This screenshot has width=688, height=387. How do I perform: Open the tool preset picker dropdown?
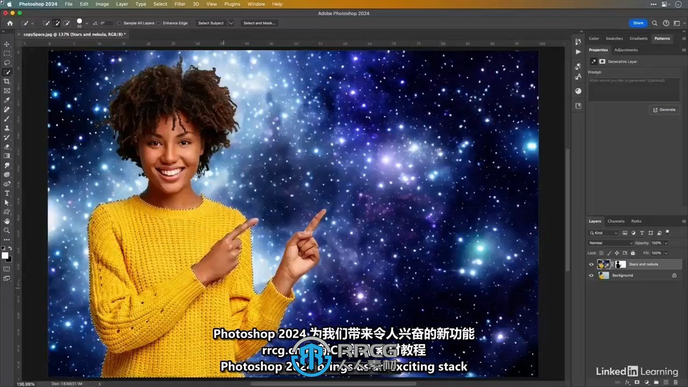coord(33,24)
